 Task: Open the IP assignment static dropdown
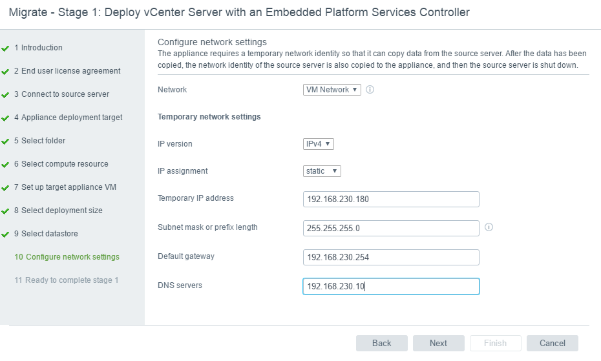(x=322, y=171)
